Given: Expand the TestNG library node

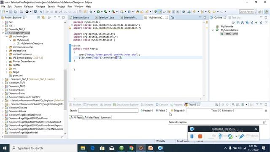Looking at the screenshot, I should tap(7, 65).
